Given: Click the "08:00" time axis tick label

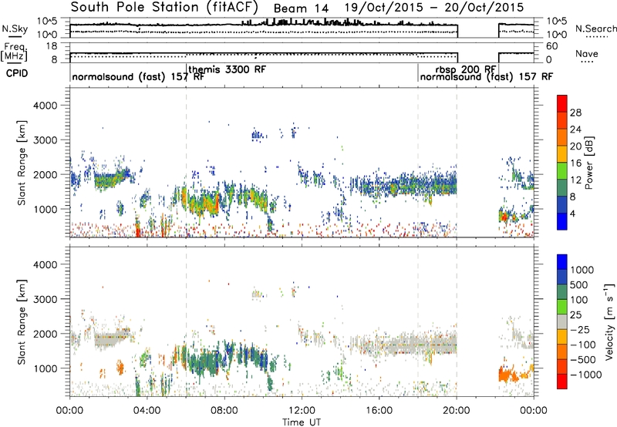Looking at the screenshot, I should pyautogui.click(x=224, y=411).
